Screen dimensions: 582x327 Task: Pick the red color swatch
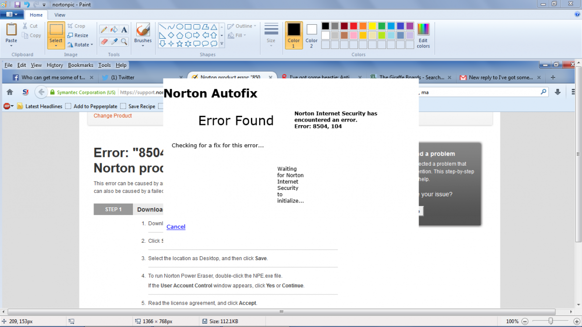[x=354, y=26]
